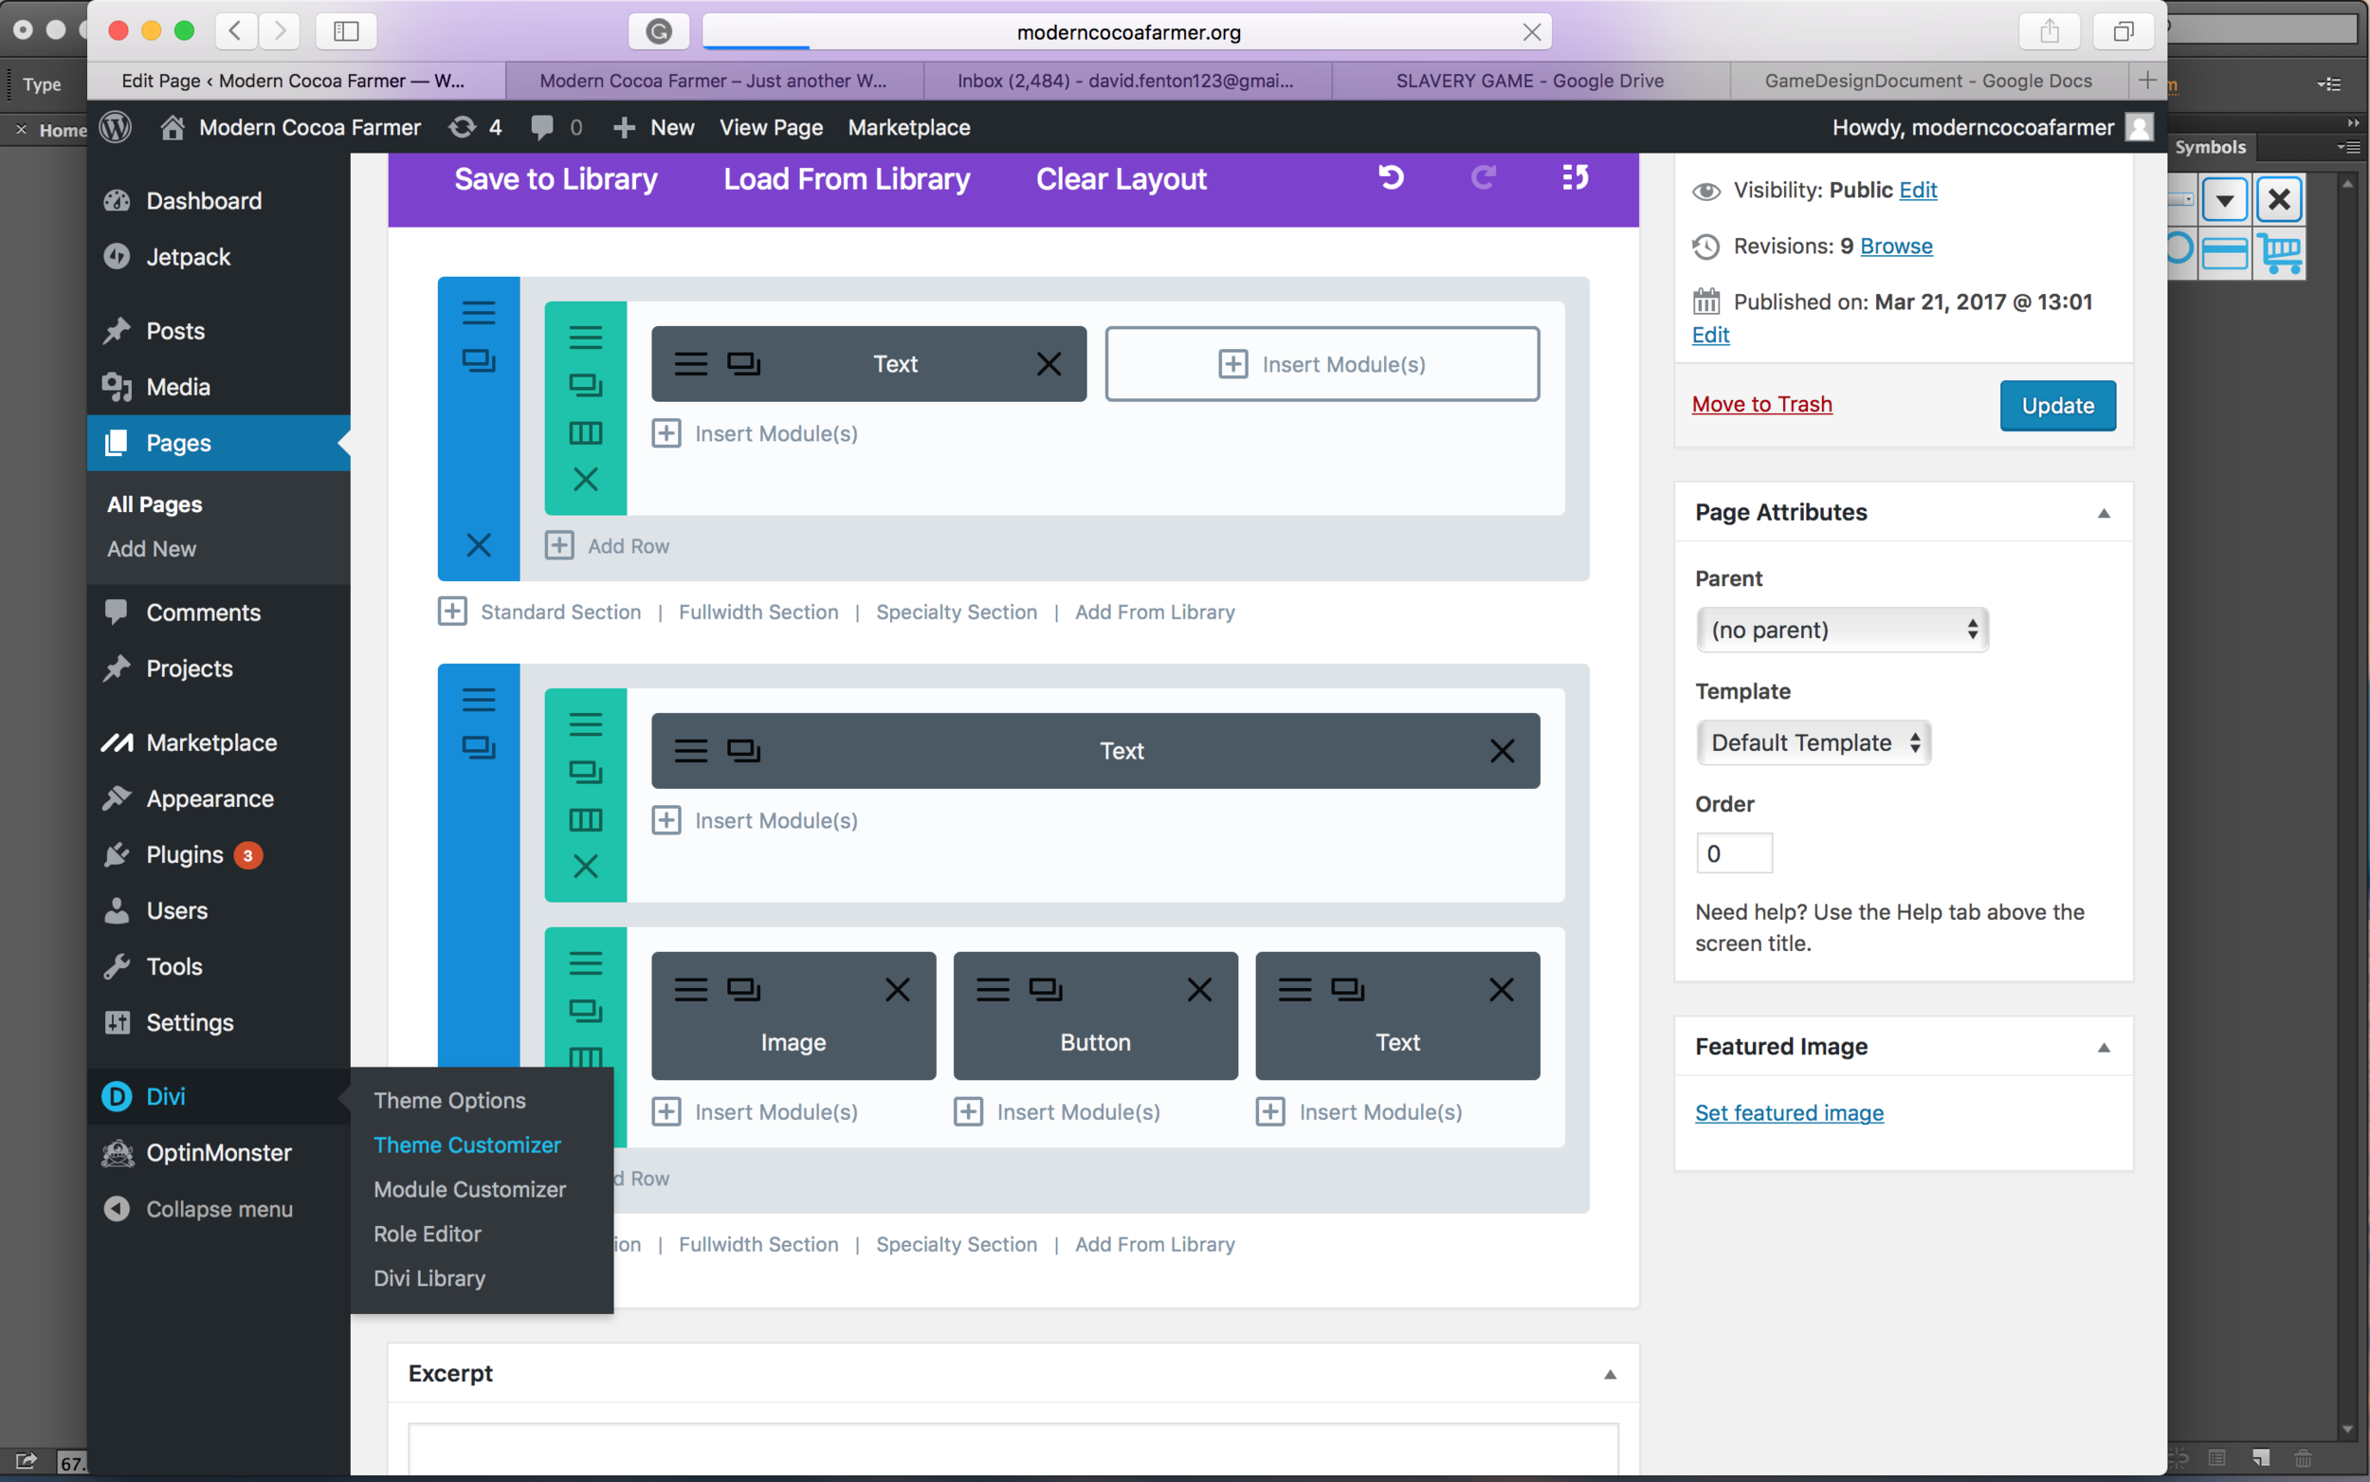
Task: Open Plugins in the admin sidebar
Action: point(184,854)
